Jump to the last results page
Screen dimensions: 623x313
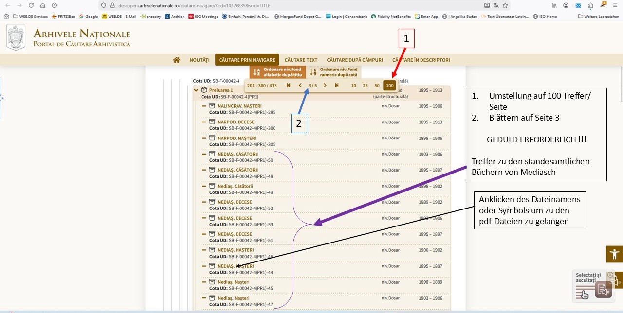pyautogui.click(x=337, y=86)
